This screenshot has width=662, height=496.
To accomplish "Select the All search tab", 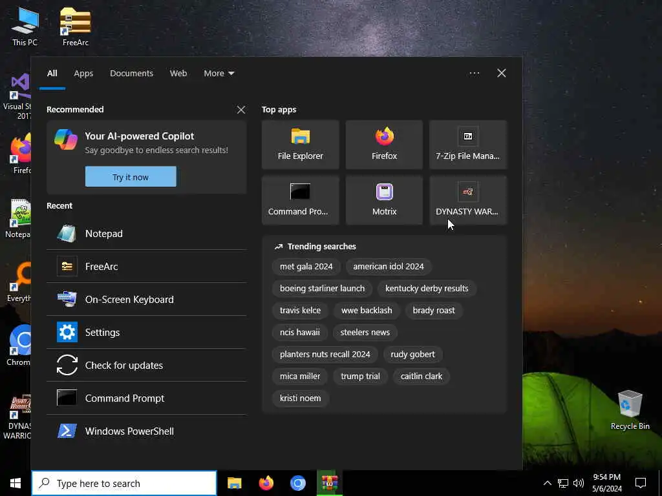I will pos(52,74).
